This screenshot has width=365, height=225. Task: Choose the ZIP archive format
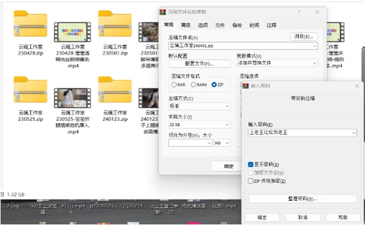pos(214,85)
